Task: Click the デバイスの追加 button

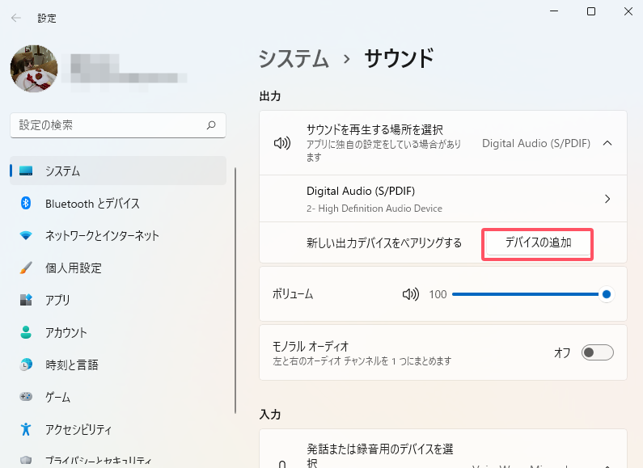Action: click(x=538, y=242)
